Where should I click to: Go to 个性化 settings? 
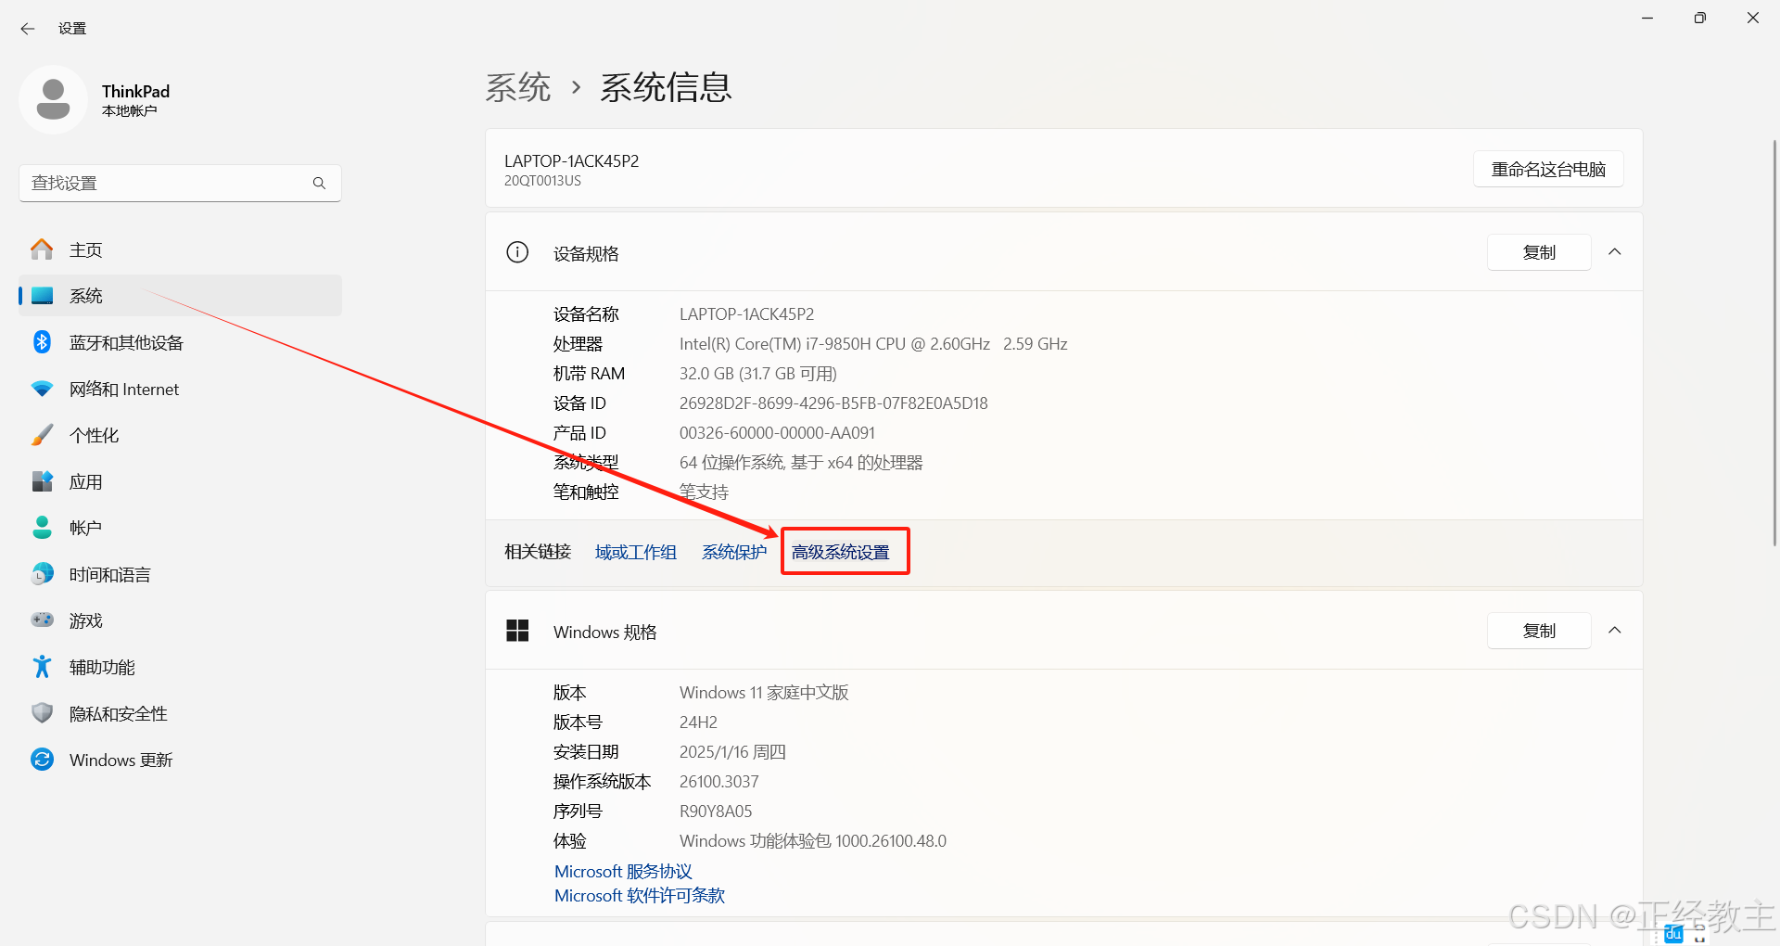180,435
